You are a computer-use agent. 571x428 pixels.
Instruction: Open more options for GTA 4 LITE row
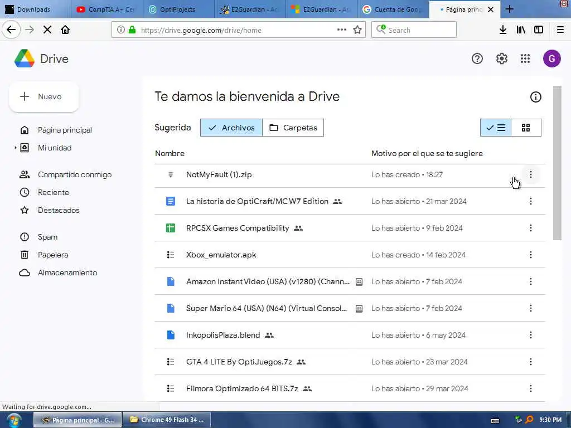pos(531,362)
